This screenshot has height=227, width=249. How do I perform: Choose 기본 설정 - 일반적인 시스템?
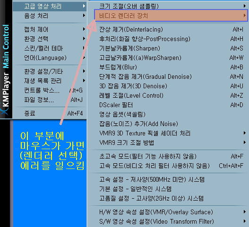[168, 189]
